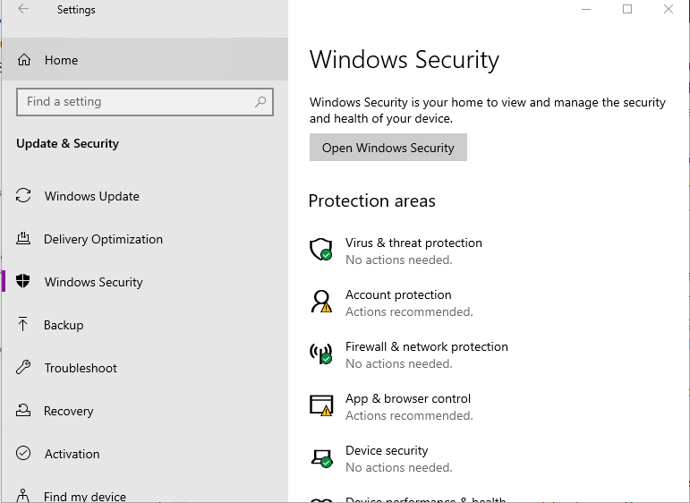Viewport: 690px width, 503px height.
Task: Click the back arrow in title bar
Action: pyautogui.click(x=23, y=10)
